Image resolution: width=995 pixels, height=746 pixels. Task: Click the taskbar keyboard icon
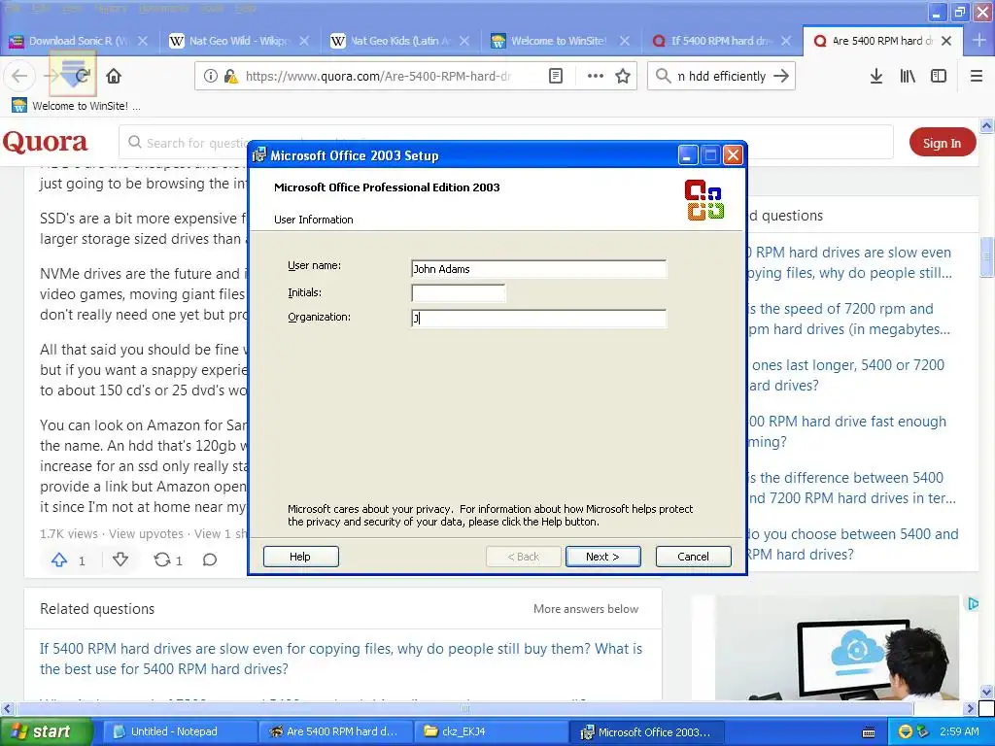[869, 732]
